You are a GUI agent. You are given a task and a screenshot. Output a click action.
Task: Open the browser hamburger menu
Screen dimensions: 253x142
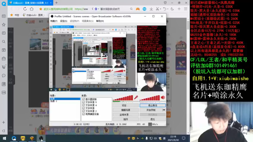[x=186, y=9]
